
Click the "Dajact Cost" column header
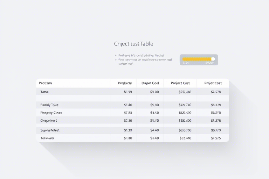click(x=150, y=83)
